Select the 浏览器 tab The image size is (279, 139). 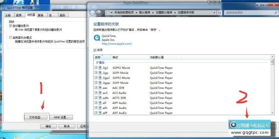click(31, 15)
